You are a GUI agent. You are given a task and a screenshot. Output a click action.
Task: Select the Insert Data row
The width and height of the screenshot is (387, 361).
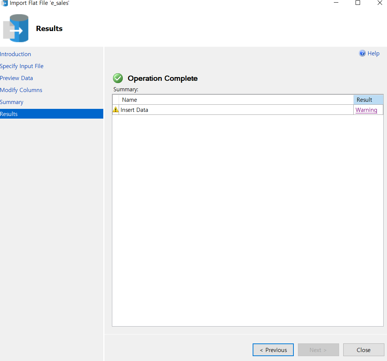coord(248,110)
